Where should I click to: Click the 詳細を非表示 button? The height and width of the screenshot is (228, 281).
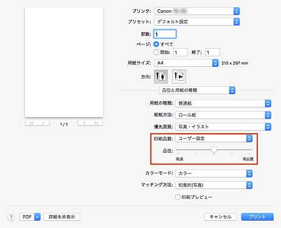[x=62, y=217]
